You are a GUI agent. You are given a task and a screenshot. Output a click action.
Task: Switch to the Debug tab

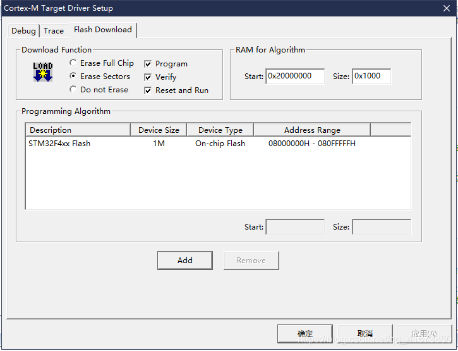tap(23, 31)
